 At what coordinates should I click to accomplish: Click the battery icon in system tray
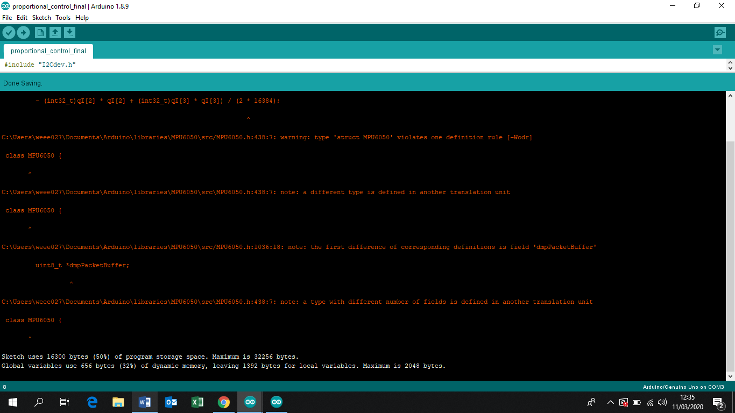[x=637, y=402]
